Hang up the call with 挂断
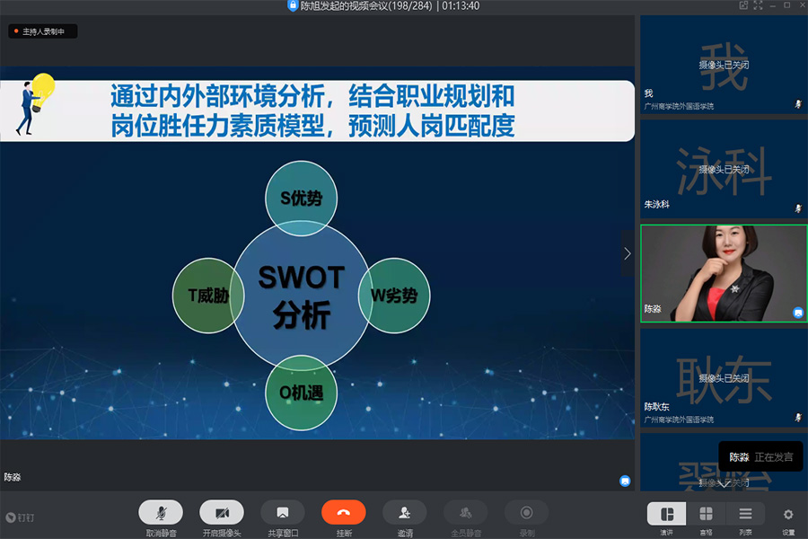 pos(344,512)
